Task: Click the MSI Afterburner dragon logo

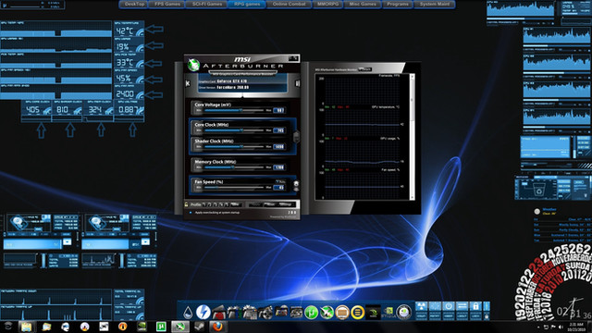Action: point(193,65)
